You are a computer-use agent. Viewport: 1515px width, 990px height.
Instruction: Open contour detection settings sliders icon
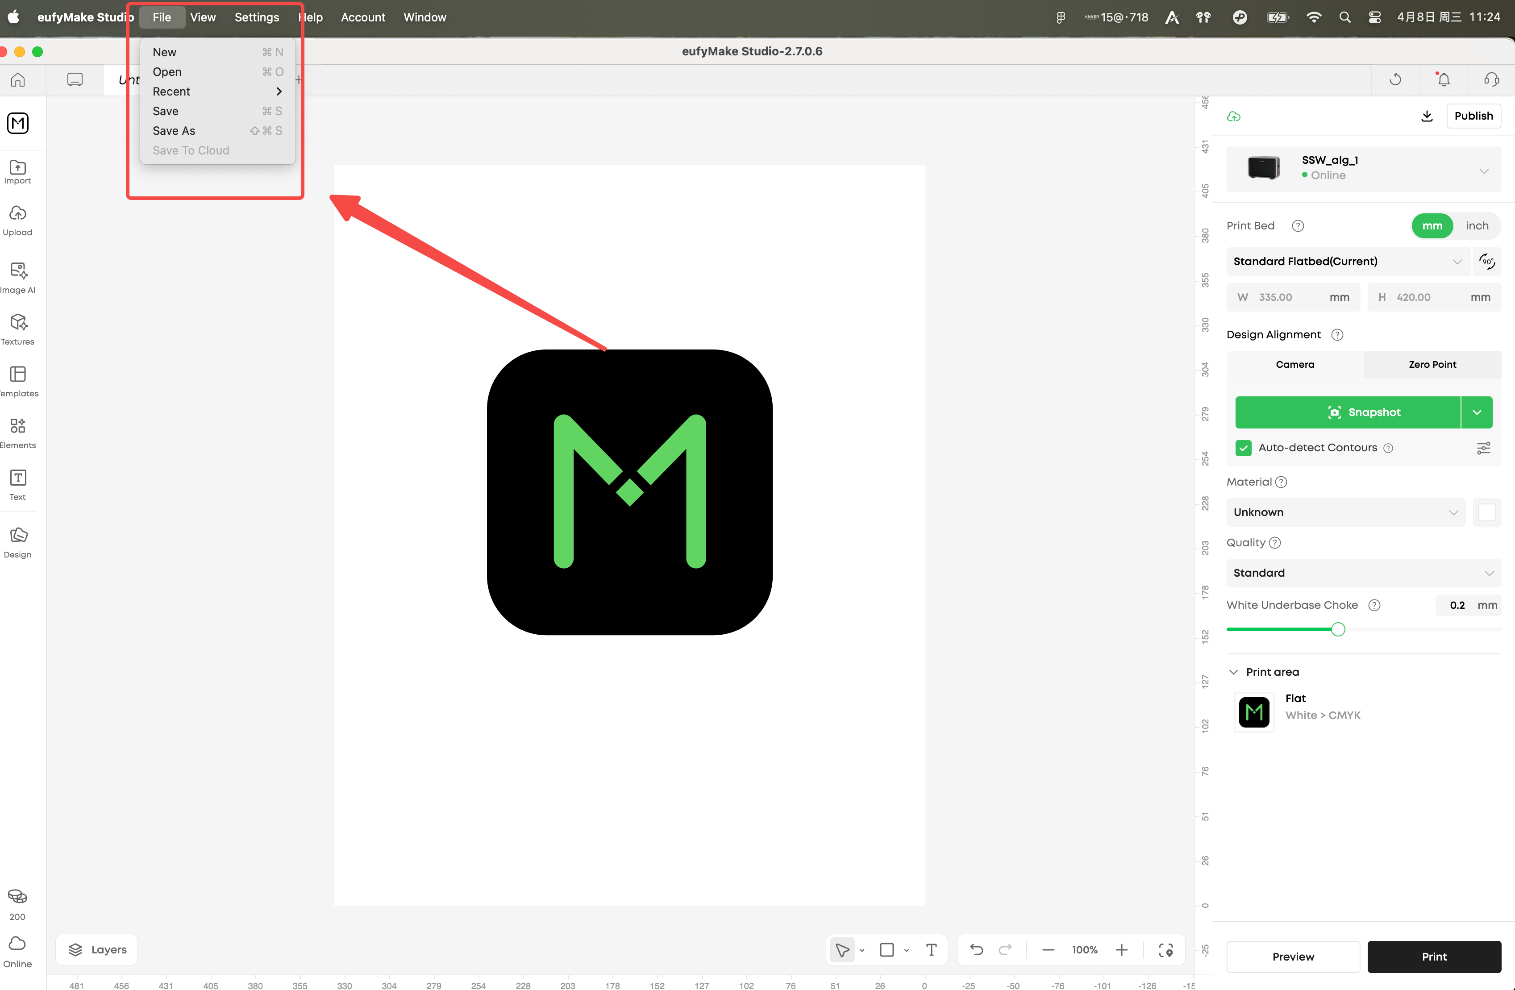coord(1483,448)
